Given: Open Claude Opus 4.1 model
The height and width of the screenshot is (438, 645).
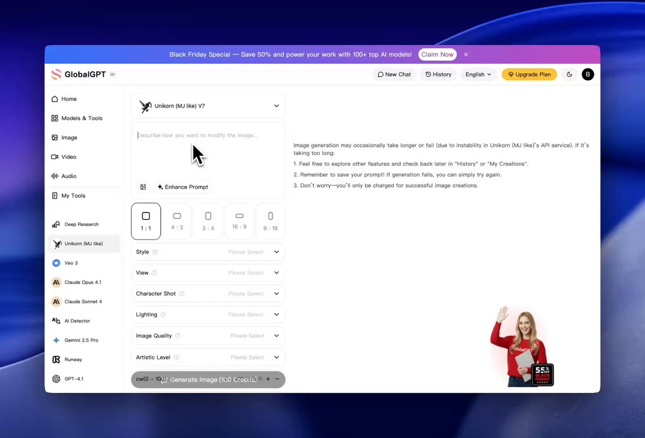Looking at the screenshot, I should pyautogui.click(x=84, y=282).
